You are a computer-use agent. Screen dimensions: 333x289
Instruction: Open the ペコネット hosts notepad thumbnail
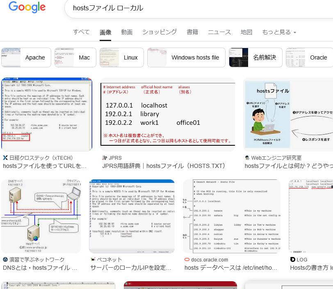point(132,216)
